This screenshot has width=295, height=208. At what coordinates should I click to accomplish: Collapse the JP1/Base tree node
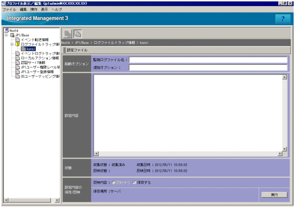pos(6,35)
